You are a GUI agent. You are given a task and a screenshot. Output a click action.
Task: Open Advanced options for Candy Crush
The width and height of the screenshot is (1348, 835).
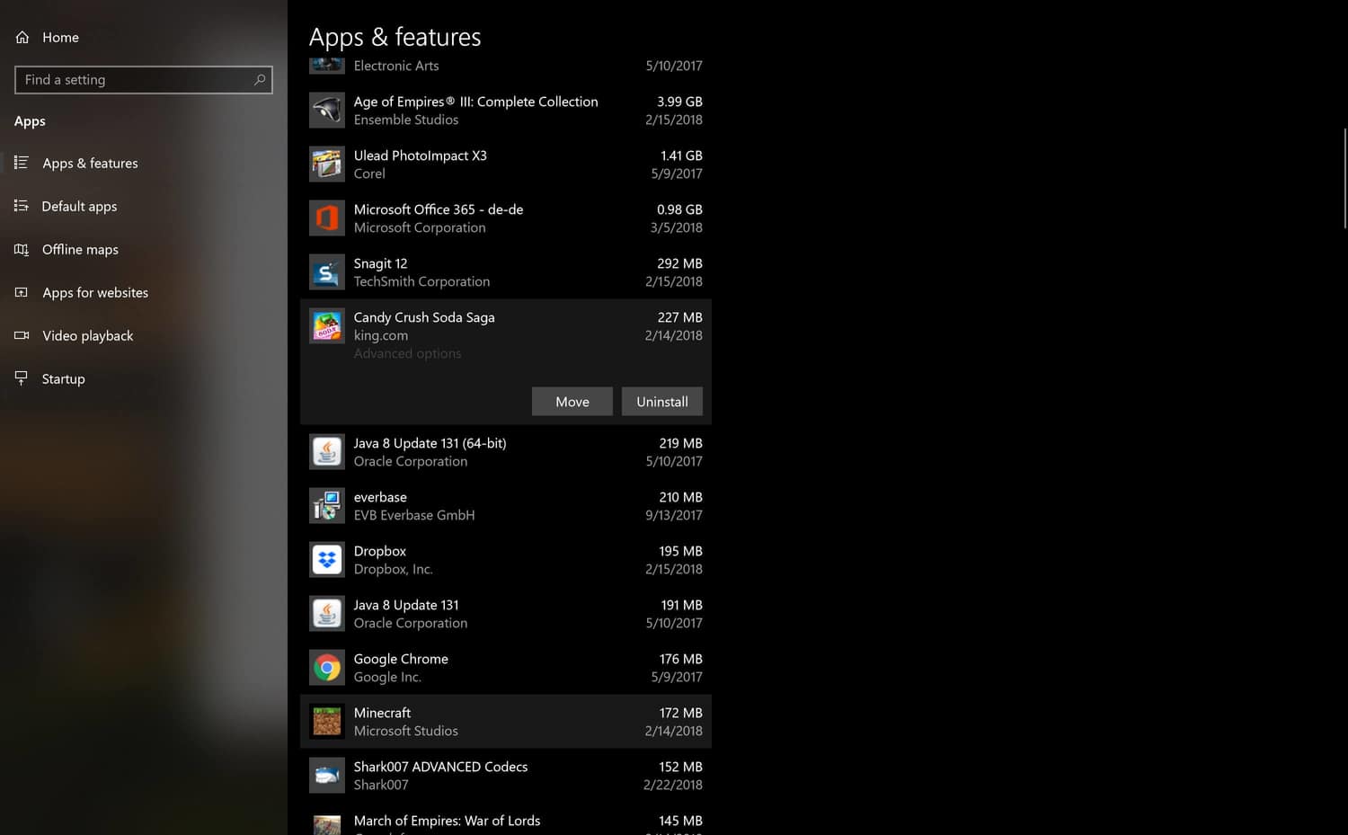click(x=407, y=353)
